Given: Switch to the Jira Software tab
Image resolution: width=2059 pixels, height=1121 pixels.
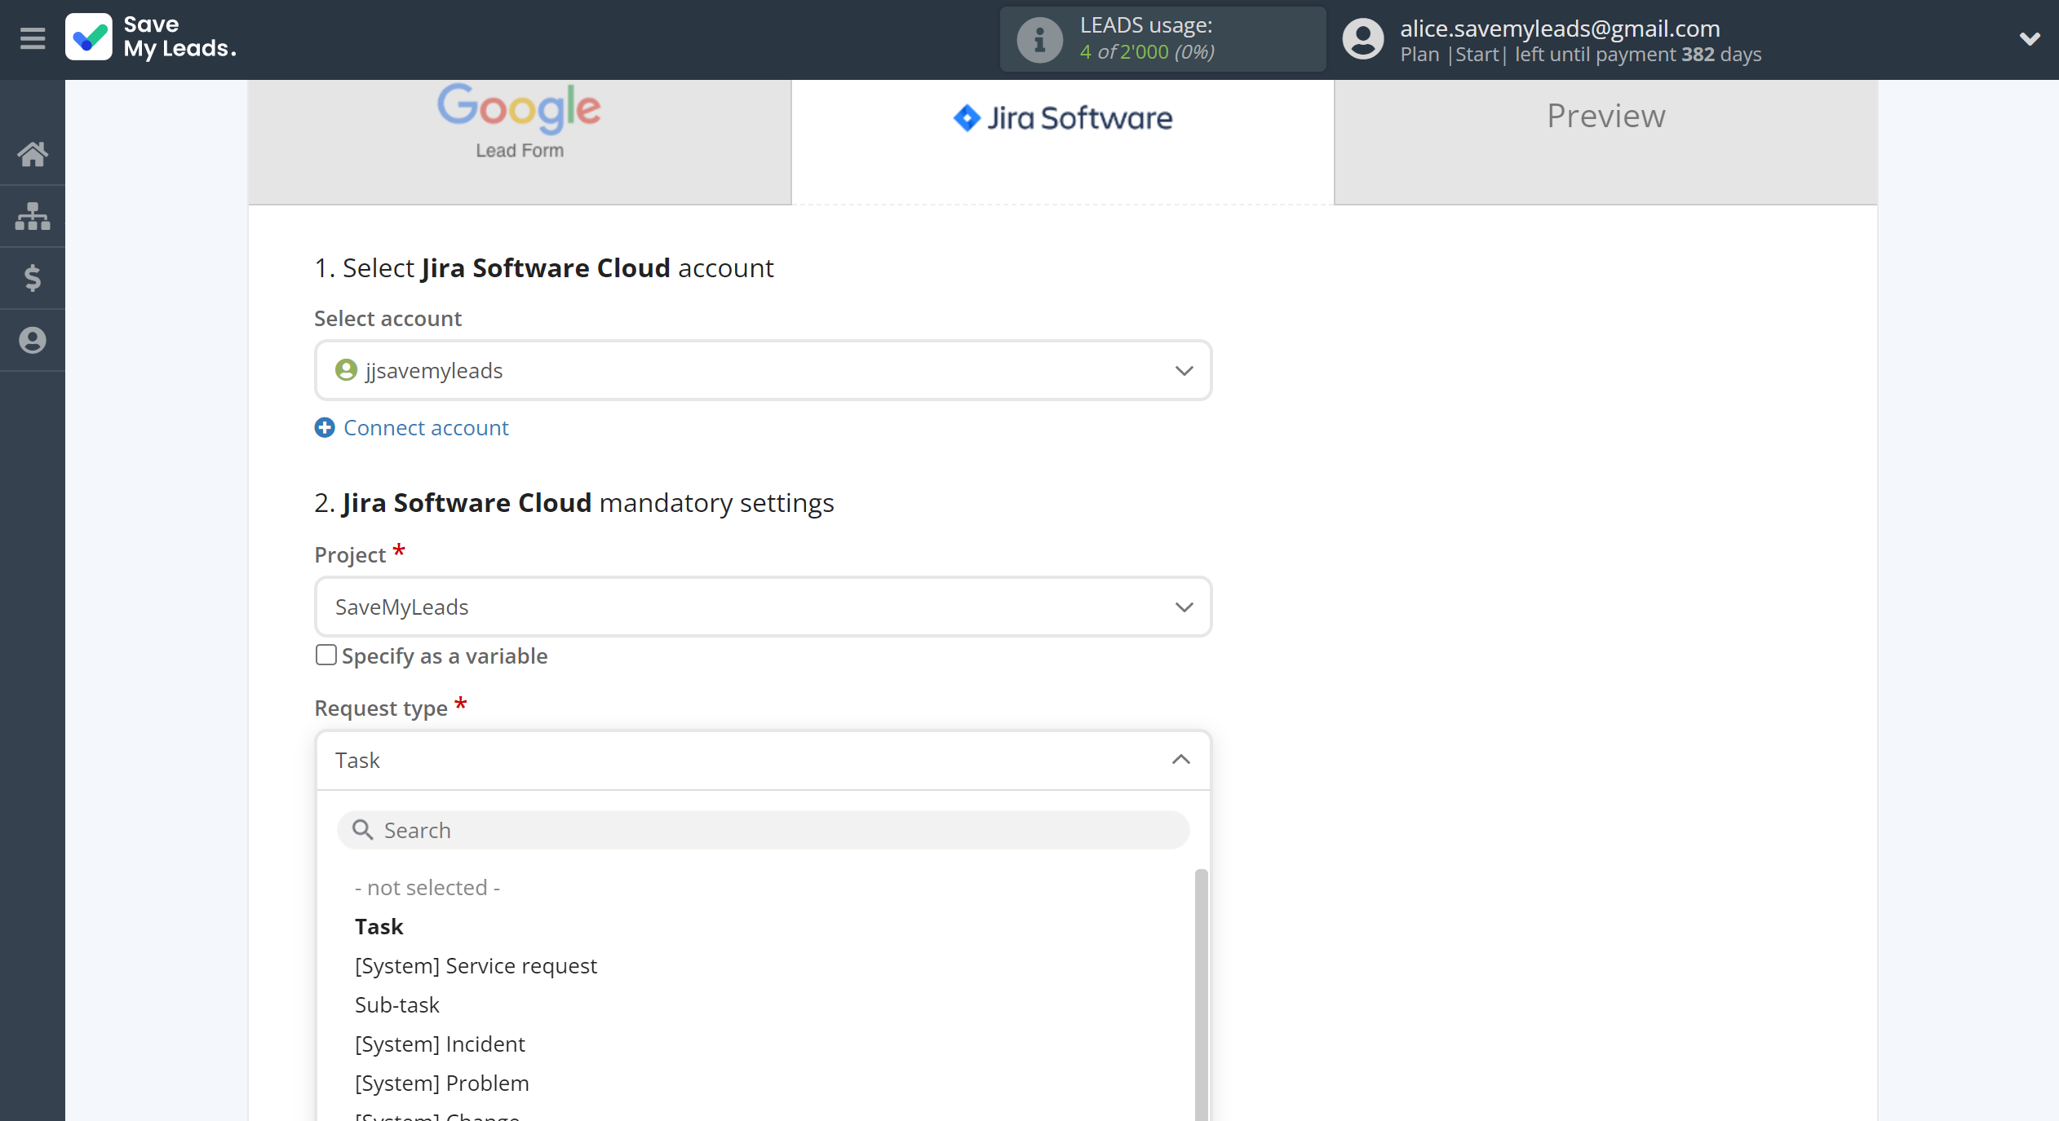Looking at the screenshot, I should [1063, 142].
